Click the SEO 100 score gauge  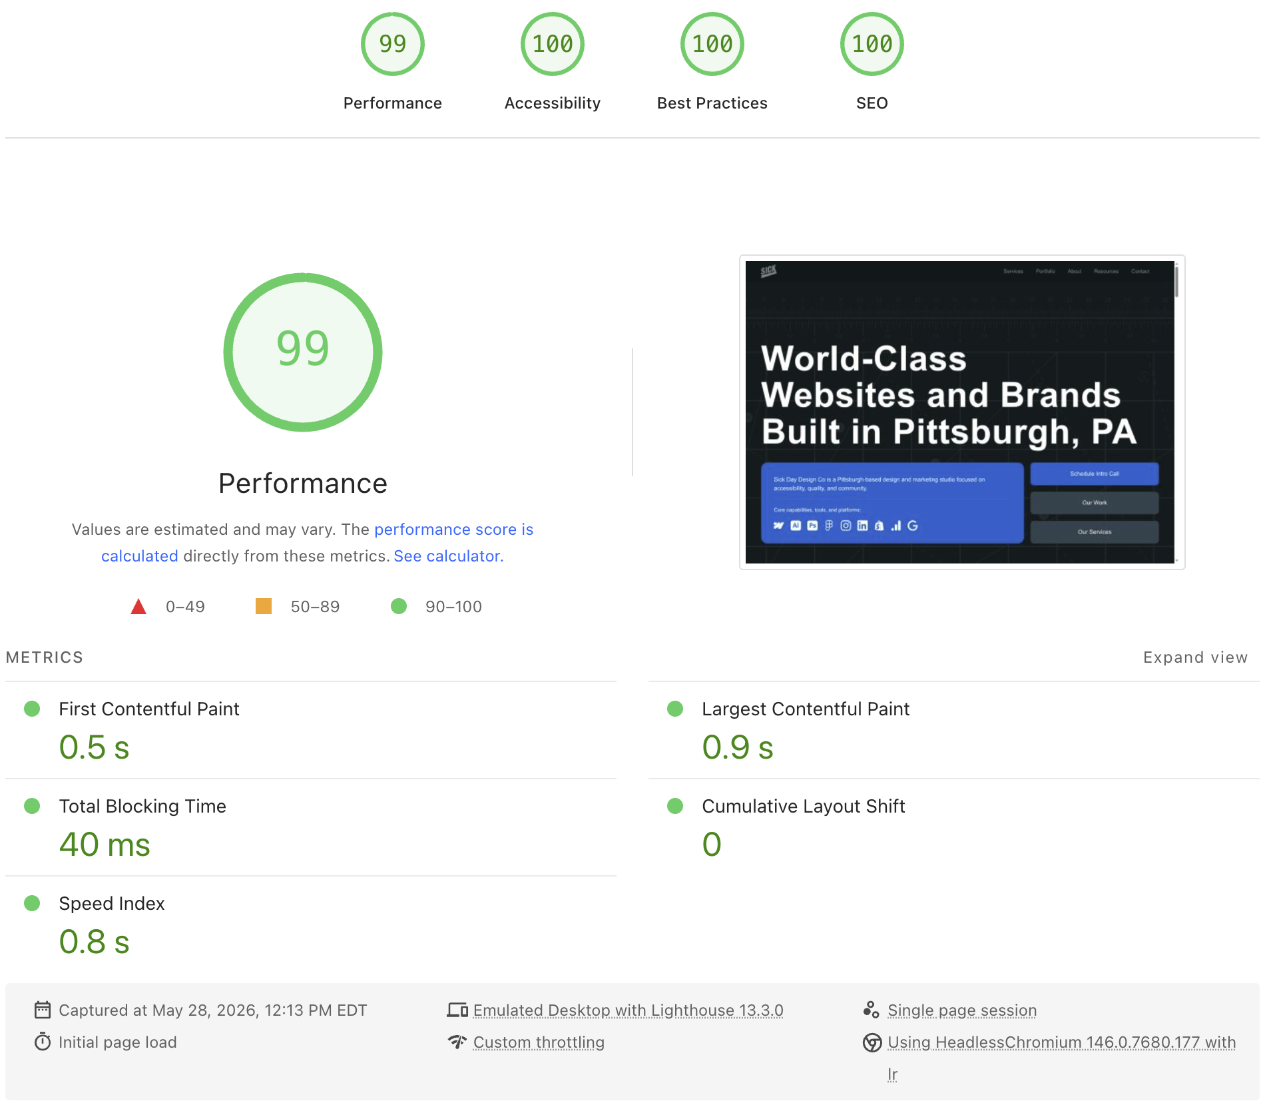[872, 44]
